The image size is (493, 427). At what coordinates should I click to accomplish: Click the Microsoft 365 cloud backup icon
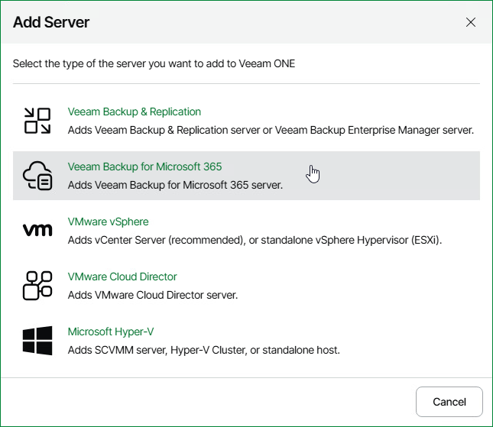coord(37,176)
